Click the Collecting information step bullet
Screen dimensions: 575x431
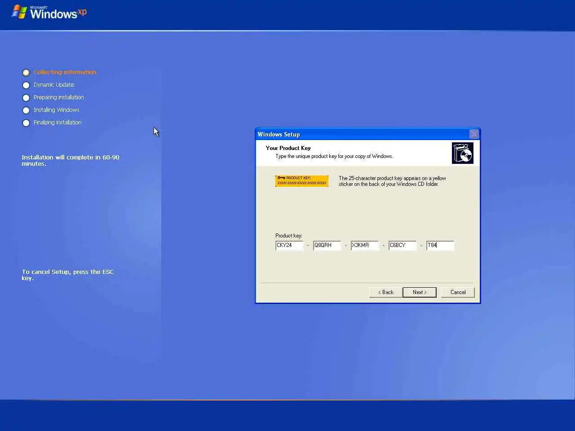pyautogui.click(x=26, y=73)
